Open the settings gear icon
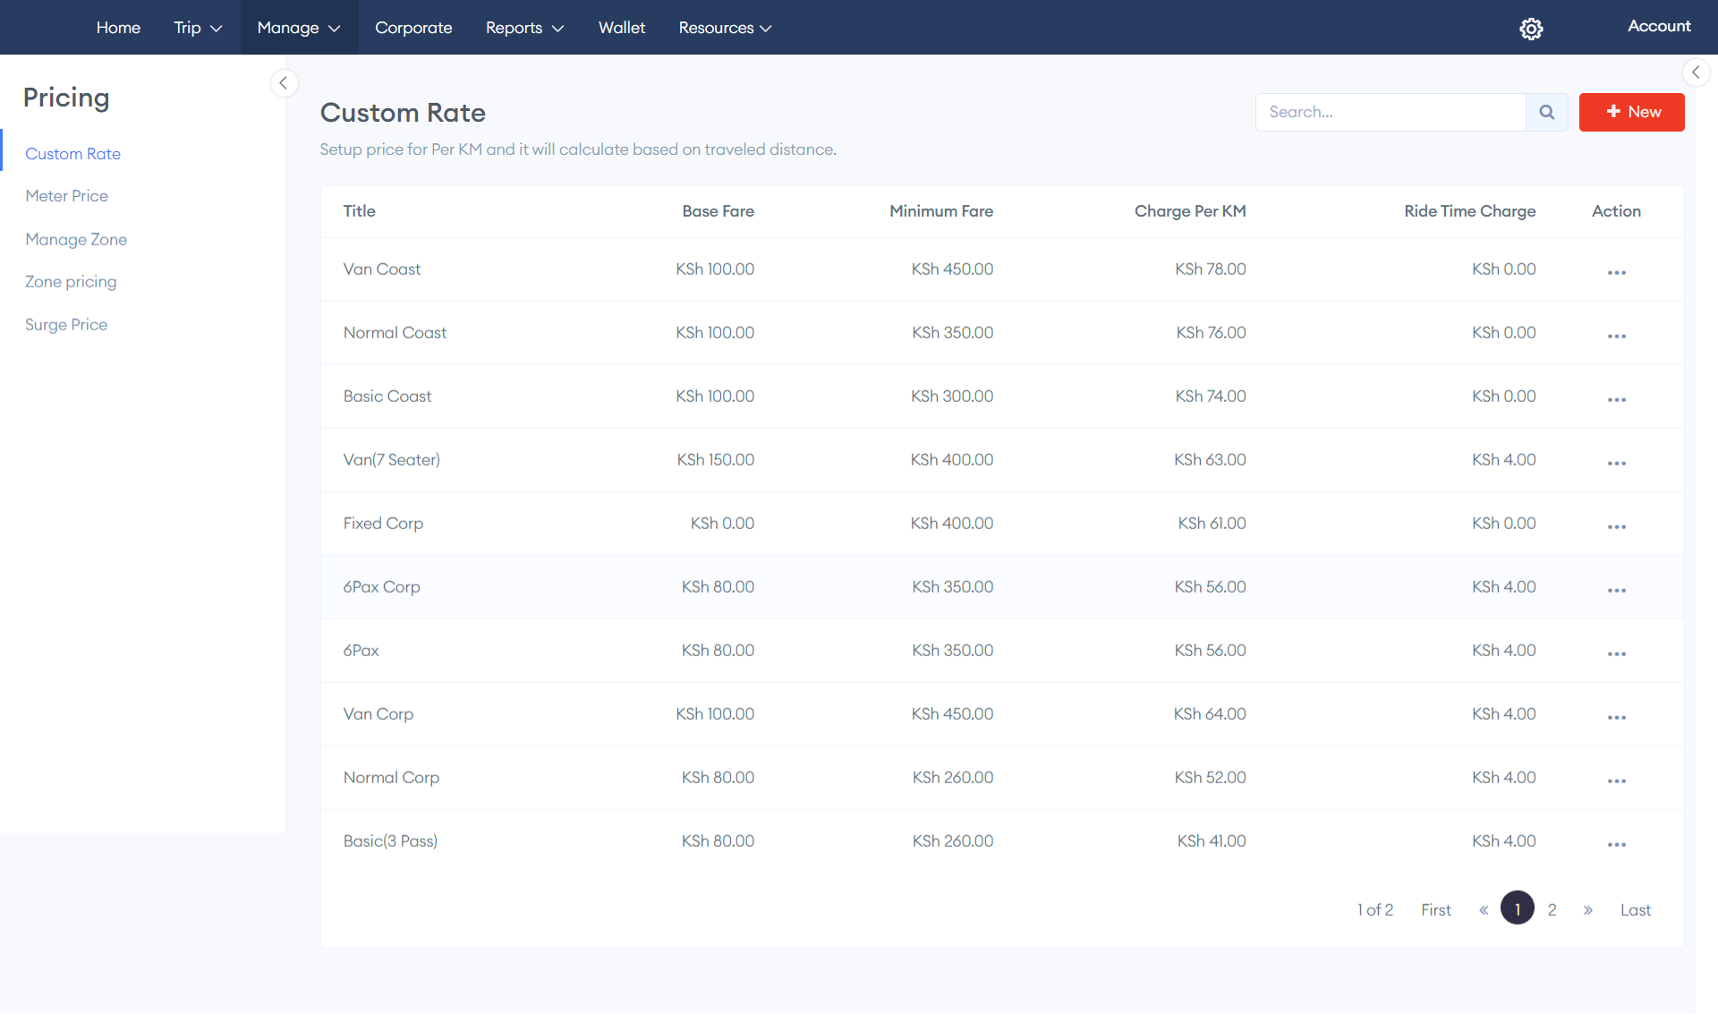 coord(1531,28)
